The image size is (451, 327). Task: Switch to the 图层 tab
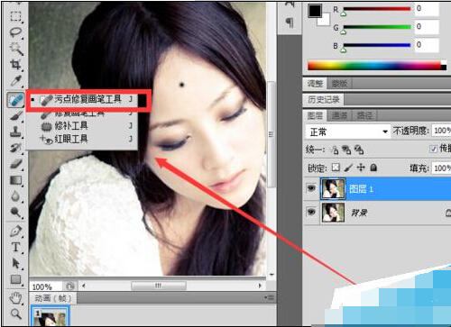pos(315,115)
